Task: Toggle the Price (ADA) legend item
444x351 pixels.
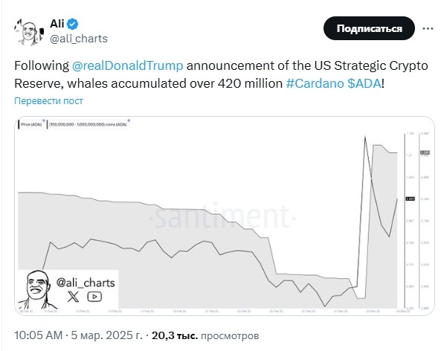Action: pos(31,124)
